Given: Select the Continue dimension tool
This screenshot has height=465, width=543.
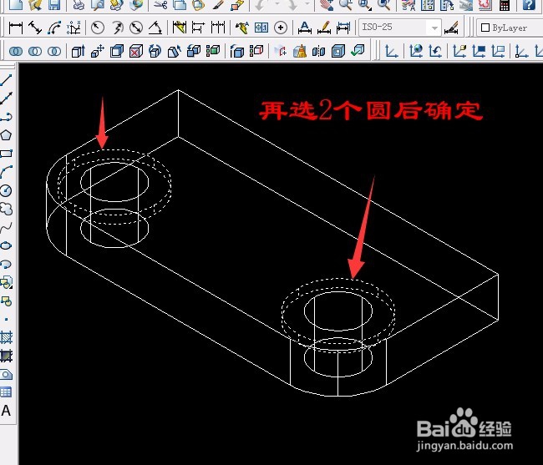Looking at the screenshot, I should [218, 28].
